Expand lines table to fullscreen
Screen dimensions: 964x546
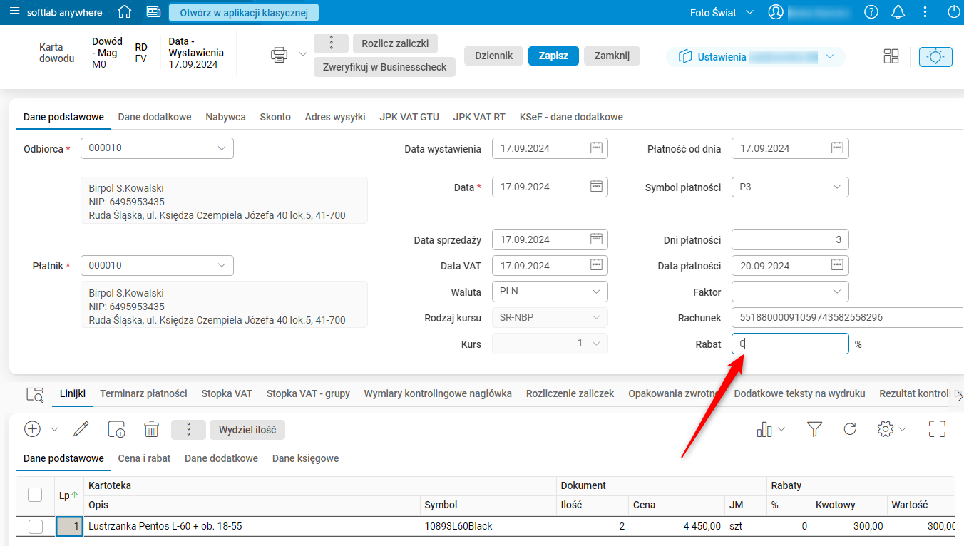[937, 429]
